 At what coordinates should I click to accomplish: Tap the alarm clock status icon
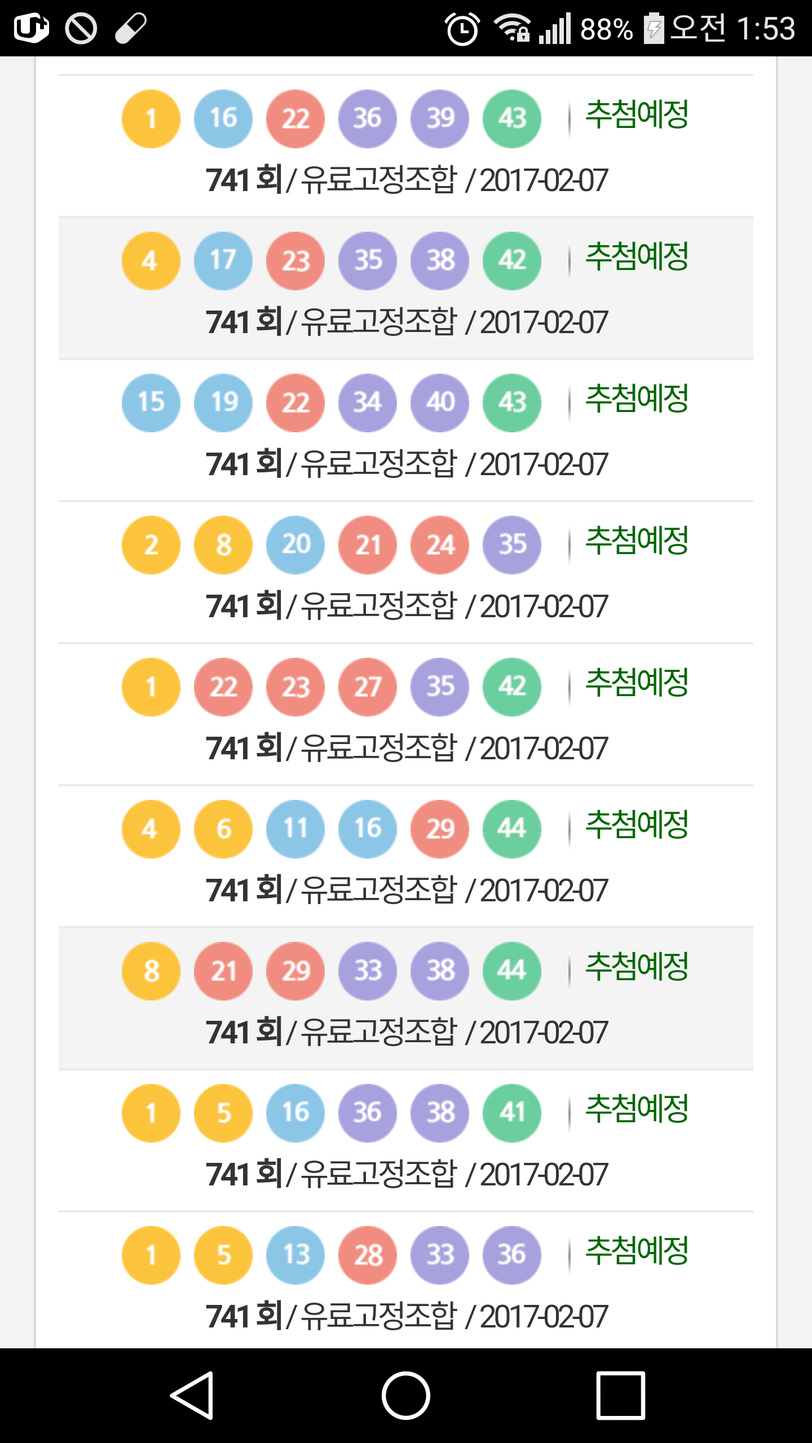coord(462,28)
